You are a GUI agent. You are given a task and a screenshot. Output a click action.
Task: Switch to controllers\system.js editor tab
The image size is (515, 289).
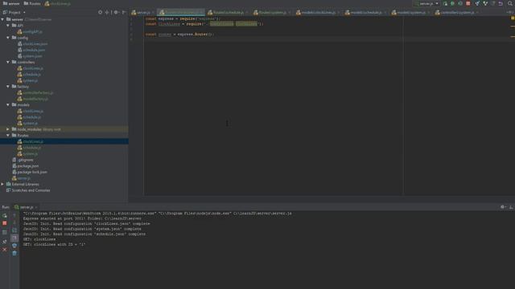tap(457, 13)
